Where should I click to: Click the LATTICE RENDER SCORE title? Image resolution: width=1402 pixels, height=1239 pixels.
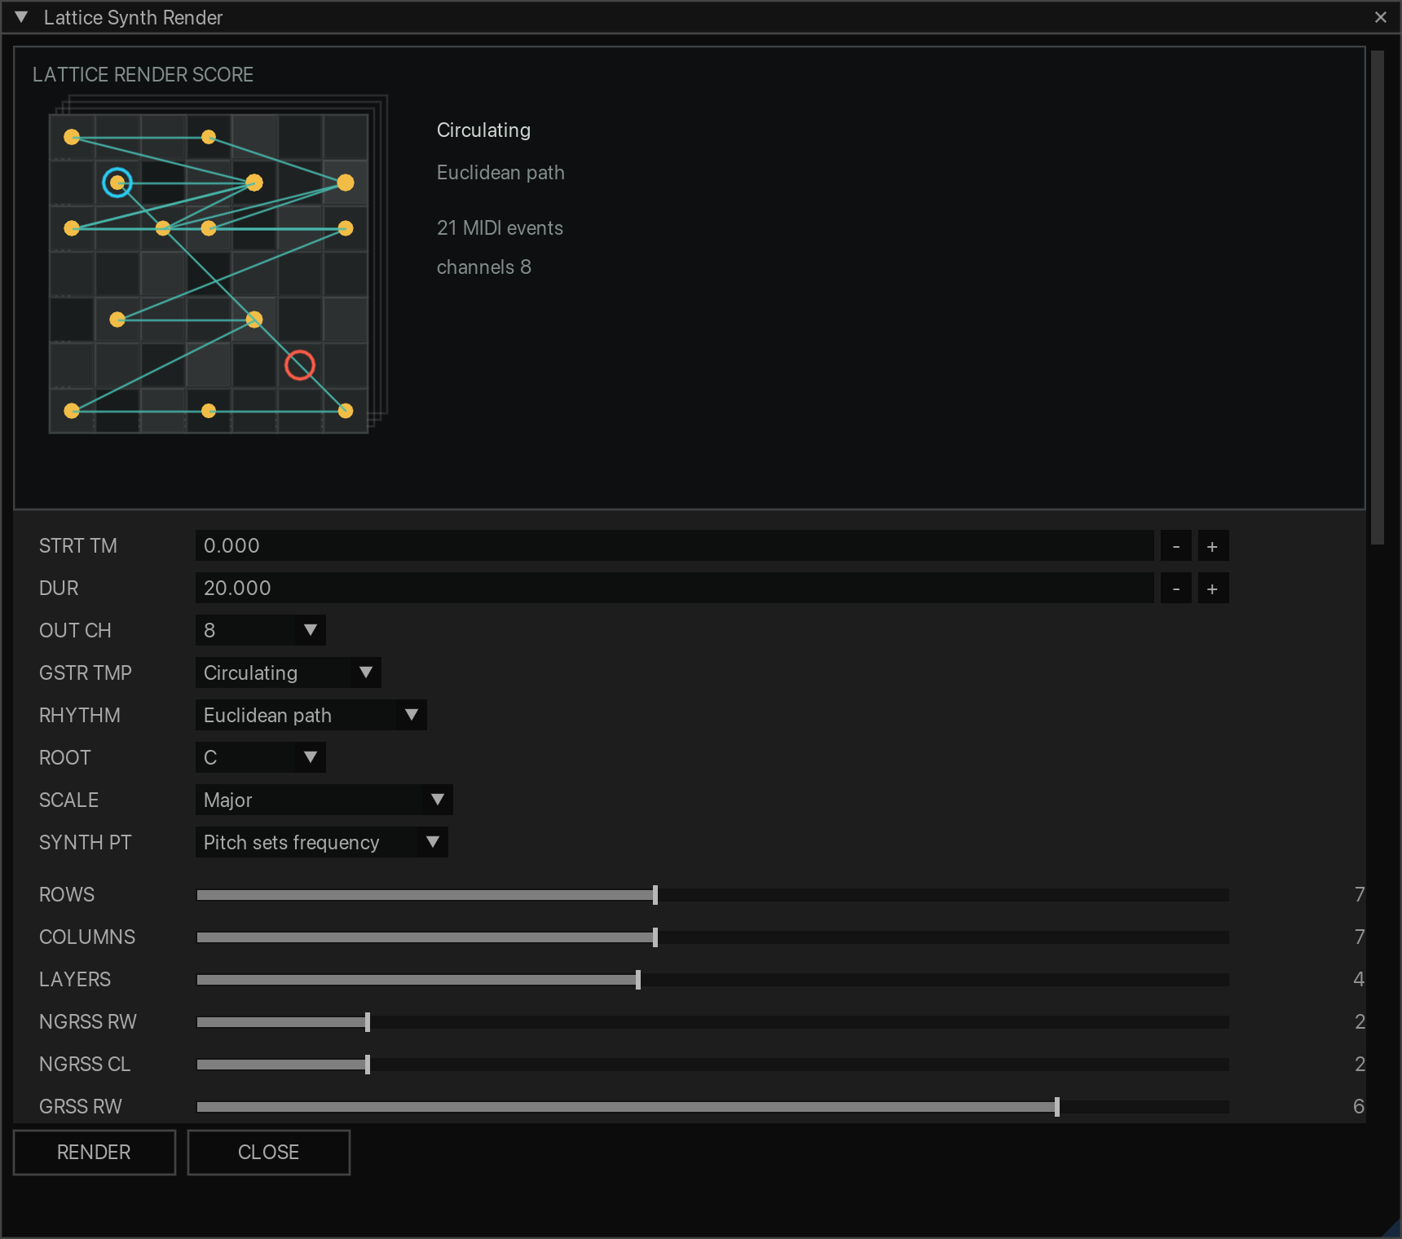143,75
